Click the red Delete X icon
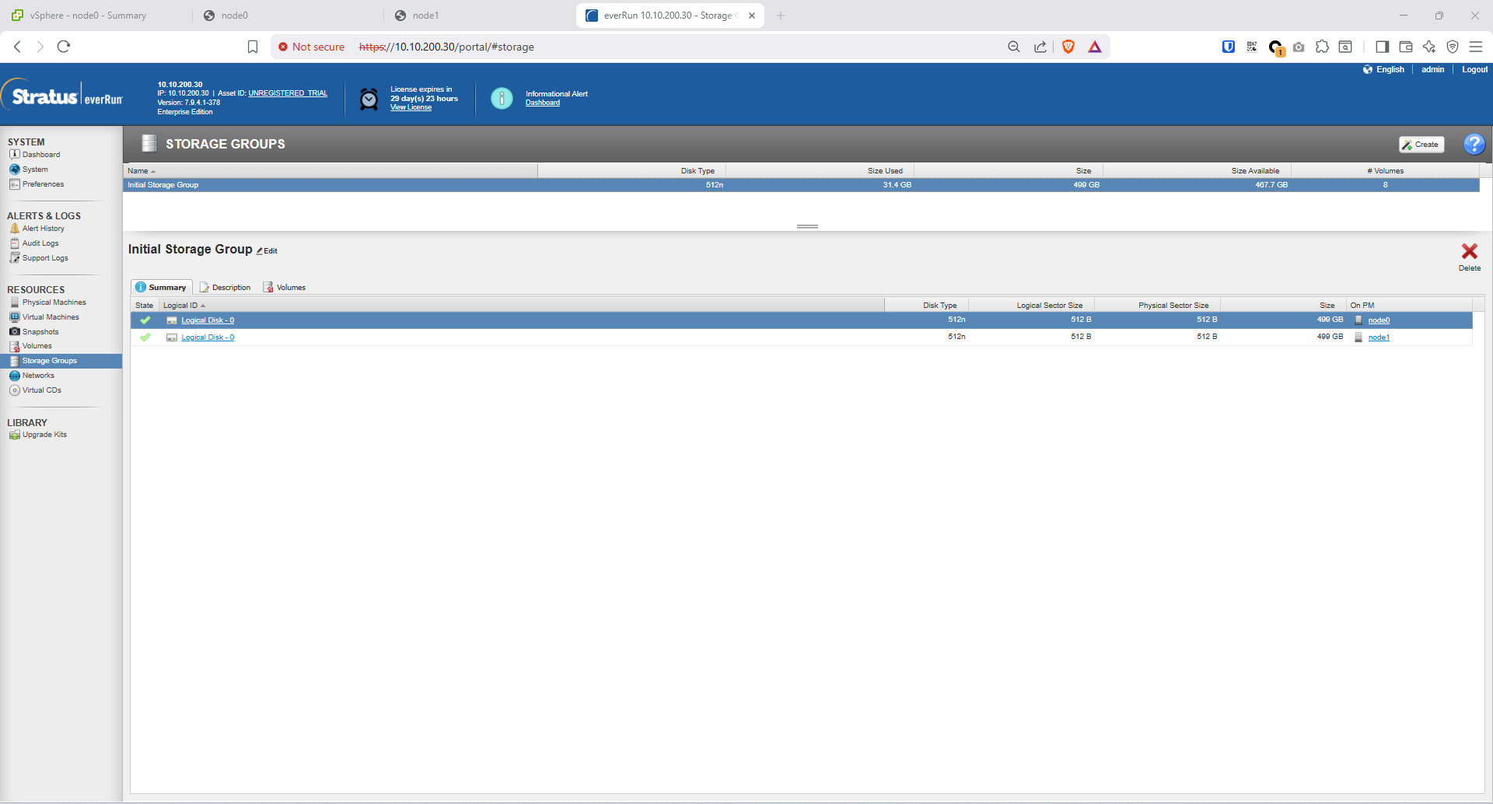 point(1469,251)
